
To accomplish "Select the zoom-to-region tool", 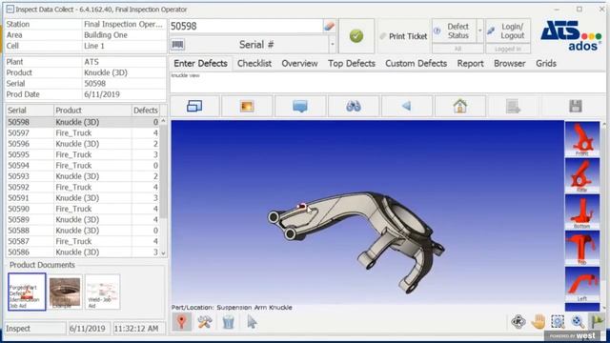I will click(x=558, y=322).
